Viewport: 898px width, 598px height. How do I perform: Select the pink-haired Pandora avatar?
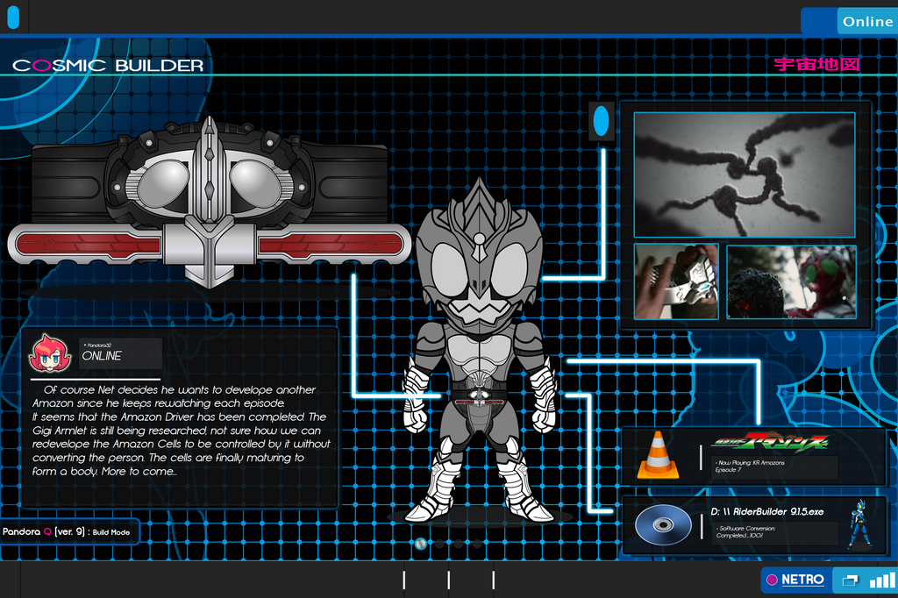50,352
